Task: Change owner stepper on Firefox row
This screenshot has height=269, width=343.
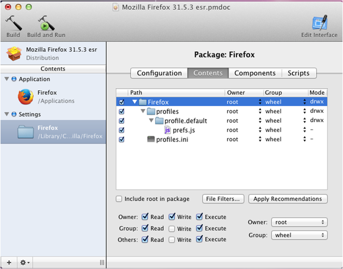Action: 260,102
